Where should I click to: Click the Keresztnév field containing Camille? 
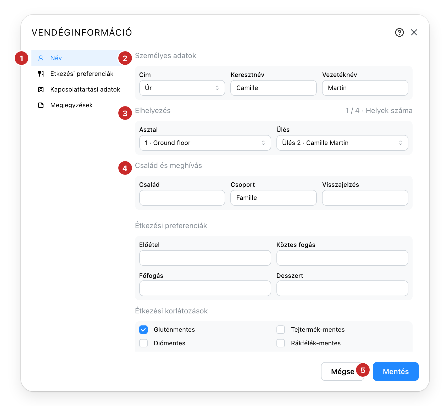[274, 88]
